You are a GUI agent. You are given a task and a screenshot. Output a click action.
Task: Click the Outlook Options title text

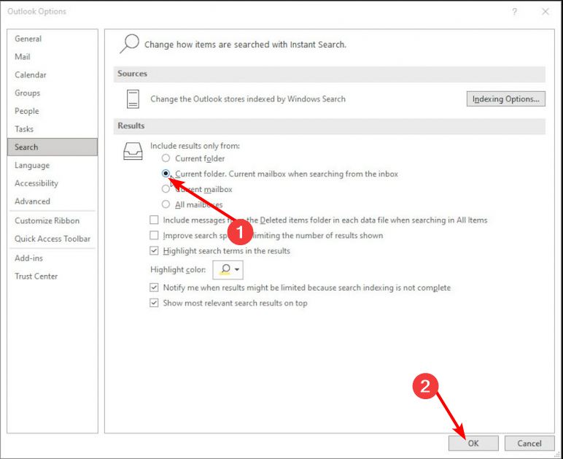click(x=37, y=12)
